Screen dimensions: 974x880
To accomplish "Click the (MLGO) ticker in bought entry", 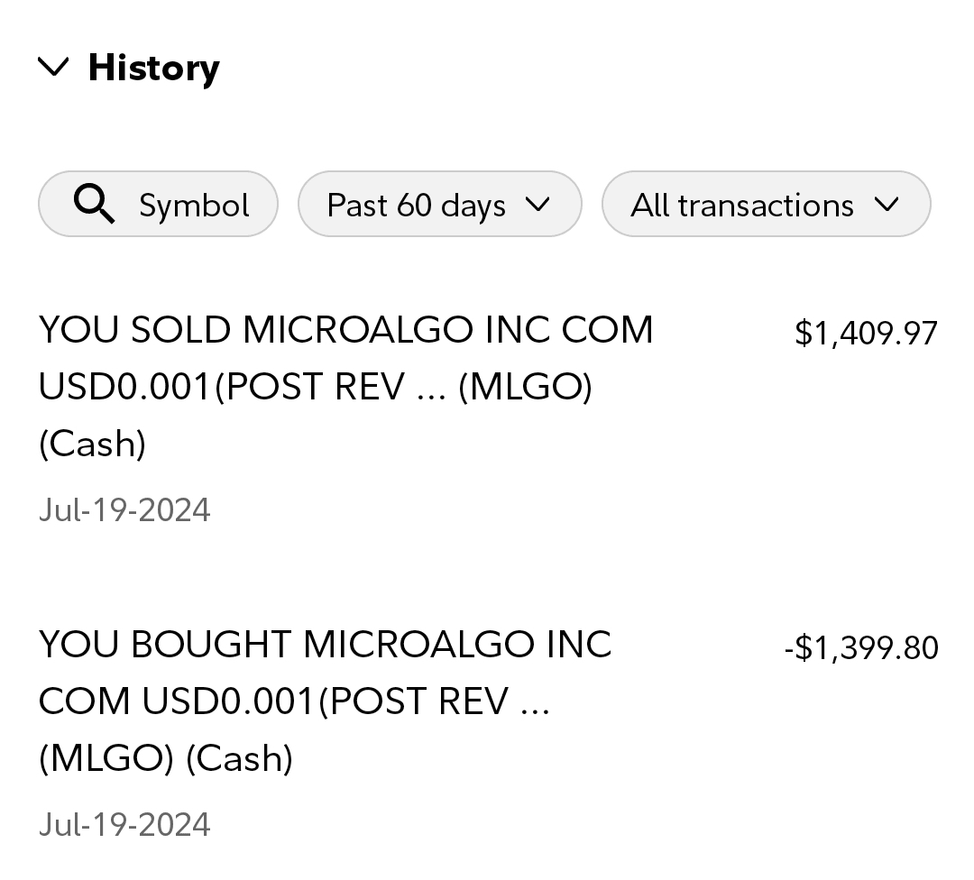I will click(x=106, y=758).
